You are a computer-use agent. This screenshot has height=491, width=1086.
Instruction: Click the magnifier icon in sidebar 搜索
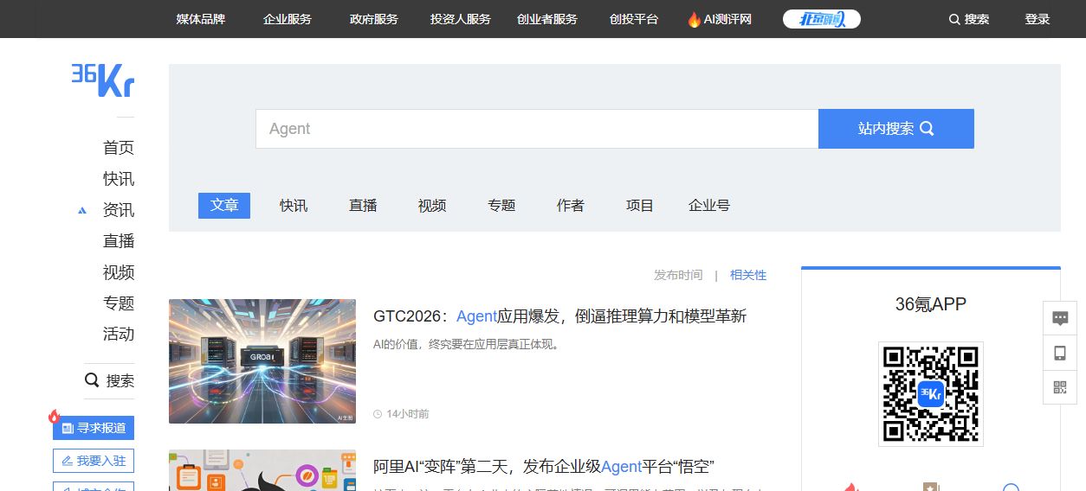coord(92,380)
